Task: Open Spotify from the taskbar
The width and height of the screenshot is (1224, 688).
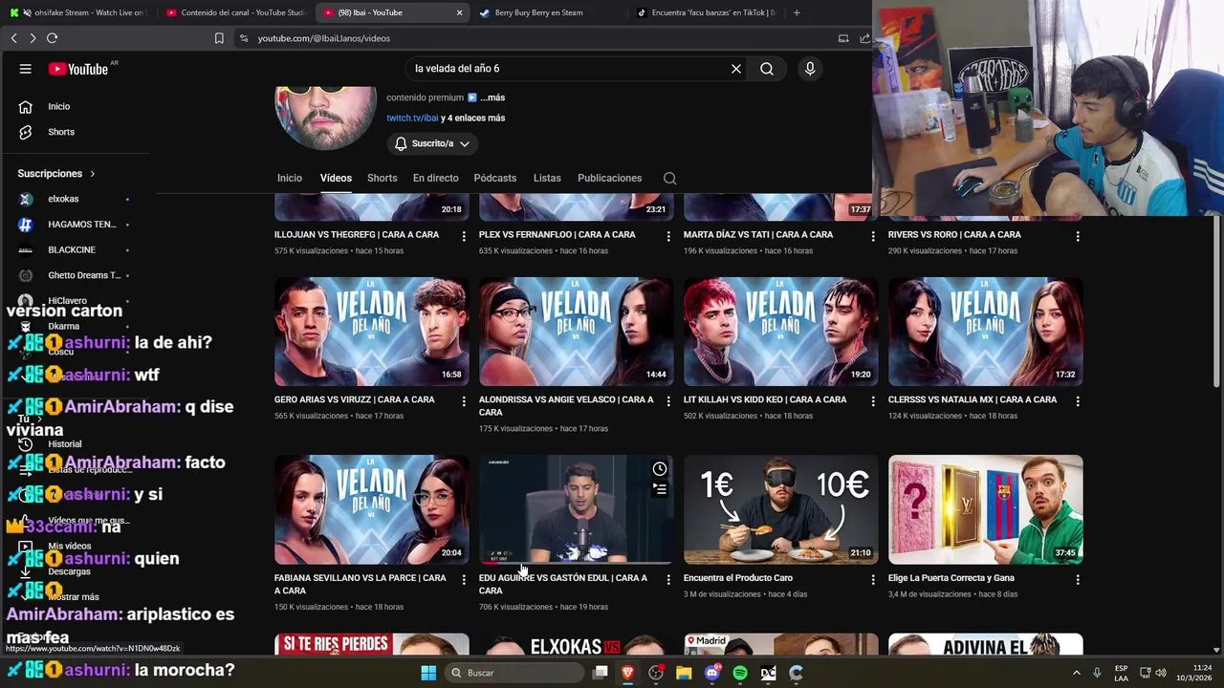Action: 740,673
